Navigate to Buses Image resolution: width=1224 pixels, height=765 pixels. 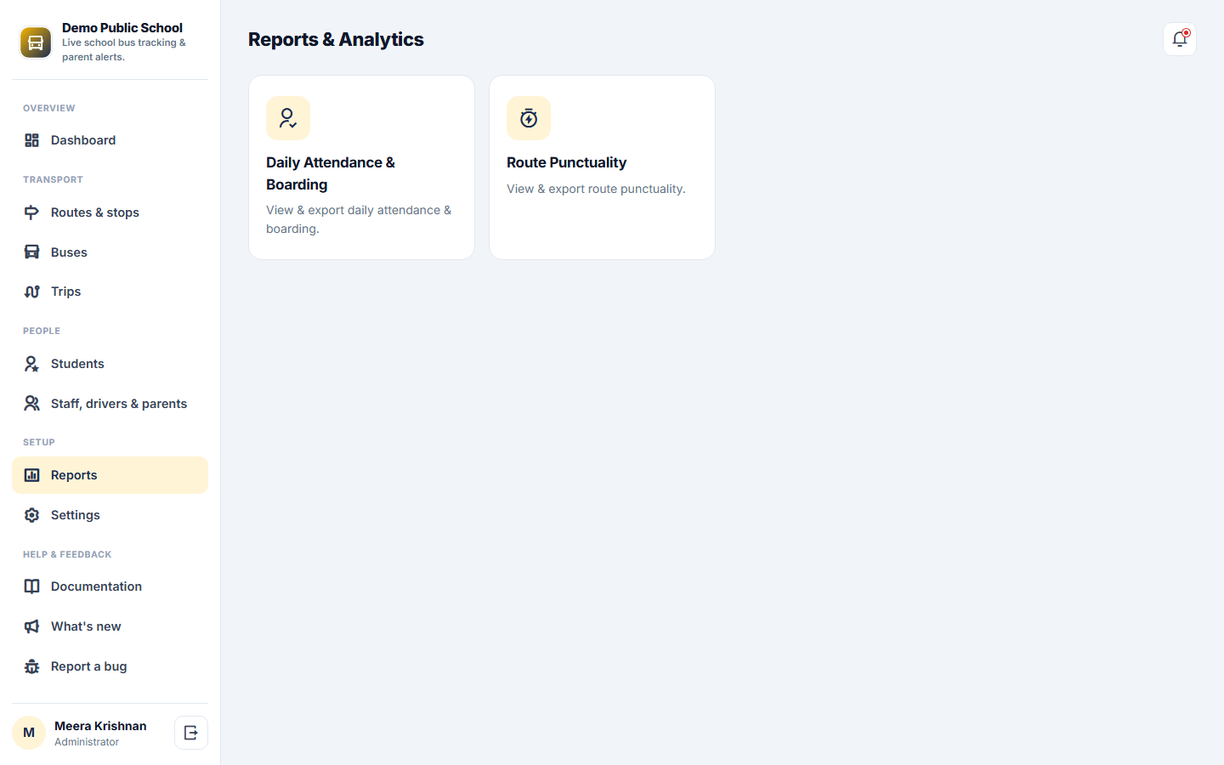coord(110,252)
